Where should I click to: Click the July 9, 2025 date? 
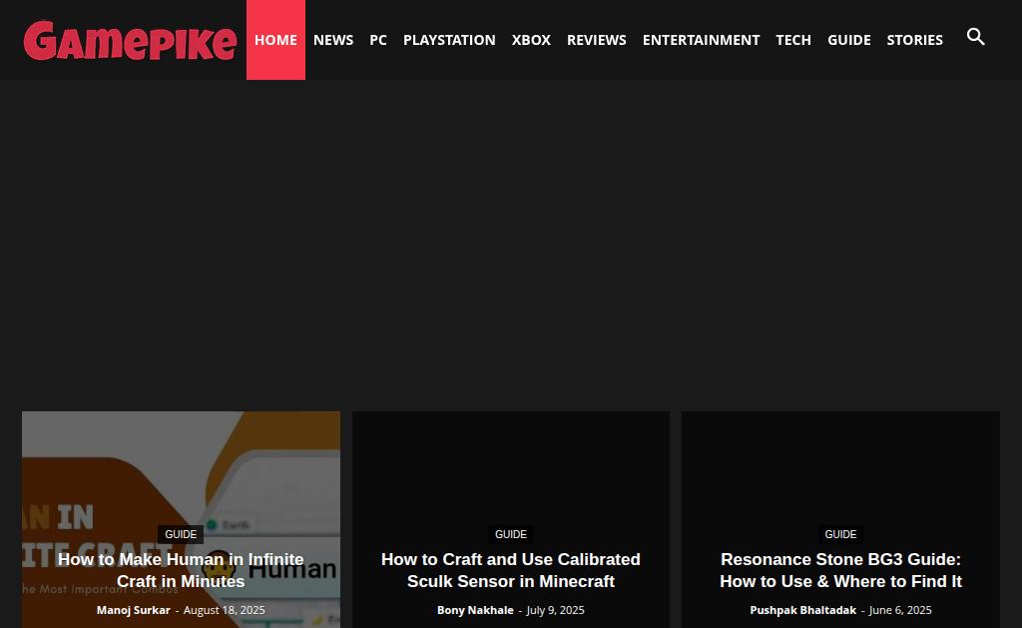coord(555,610)
